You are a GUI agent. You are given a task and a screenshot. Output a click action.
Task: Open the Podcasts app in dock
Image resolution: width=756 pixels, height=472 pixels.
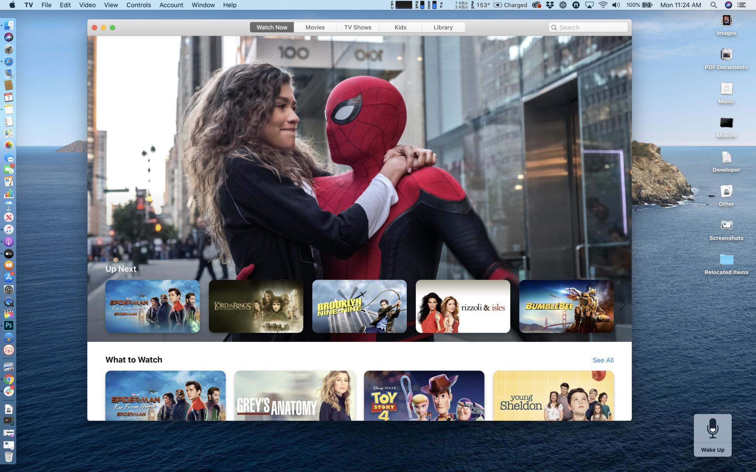[9, 242]
